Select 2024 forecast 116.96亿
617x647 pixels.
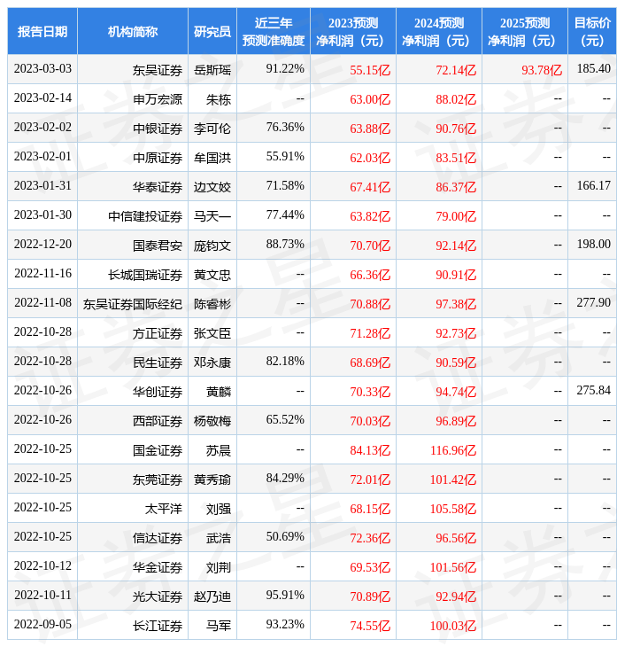coord(453,450)
